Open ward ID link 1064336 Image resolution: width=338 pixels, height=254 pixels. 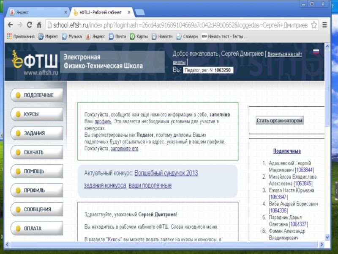tap(278, 210)
